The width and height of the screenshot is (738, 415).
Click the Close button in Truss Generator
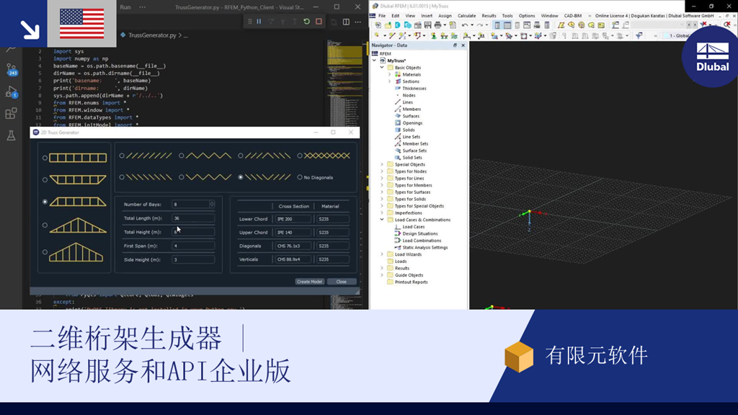[x=341, y=282]
